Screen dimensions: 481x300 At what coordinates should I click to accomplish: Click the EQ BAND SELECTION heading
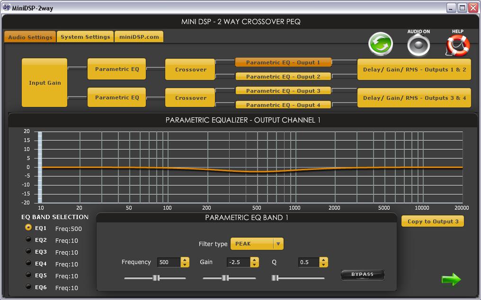(55, 217)
